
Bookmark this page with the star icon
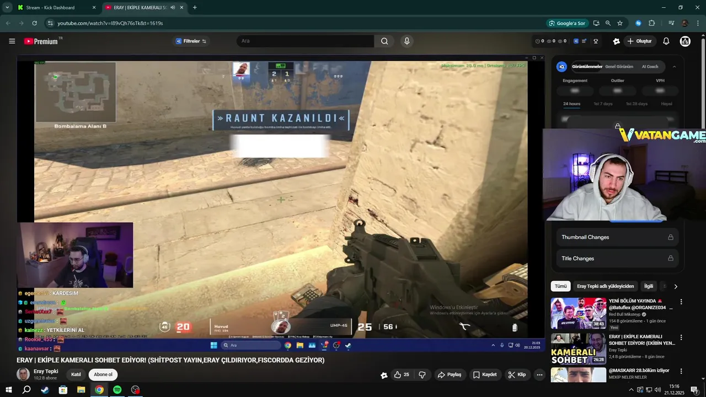click(620, 23)
